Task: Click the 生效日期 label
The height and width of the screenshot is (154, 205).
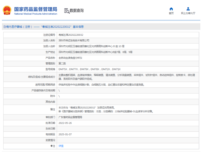Action: click(50, 128)
